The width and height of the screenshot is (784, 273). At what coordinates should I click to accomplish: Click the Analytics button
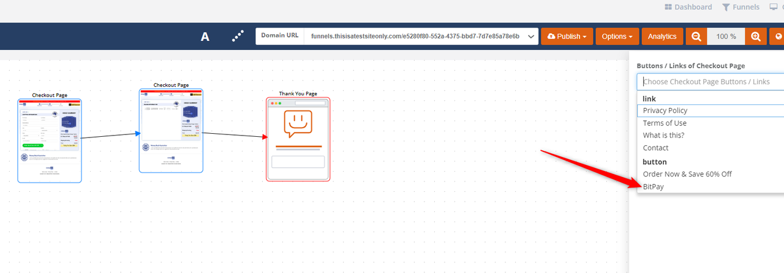tap(662, 37)
